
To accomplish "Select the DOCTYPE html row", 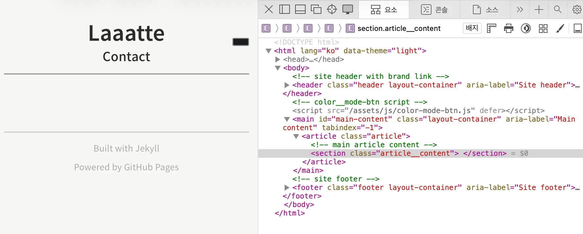I will click(x=306, y=42).
